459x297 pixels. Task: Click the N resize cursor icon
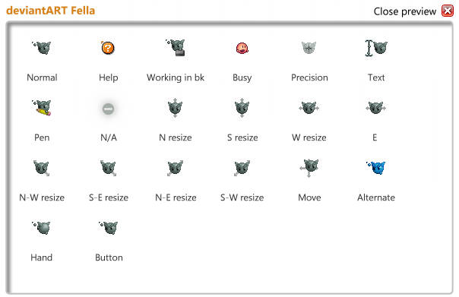point(175,108)
